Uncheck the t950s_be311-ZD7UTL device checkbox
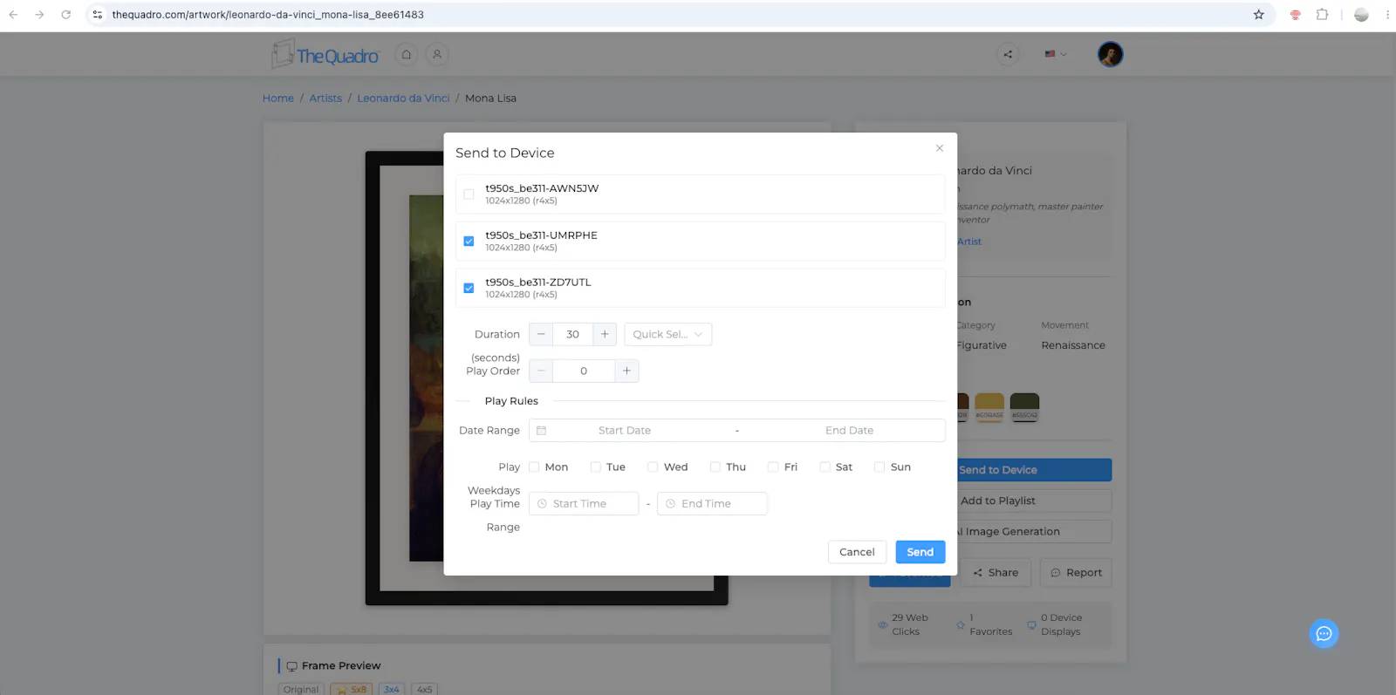Screen dimensions: 1396x695 point(469,289)
